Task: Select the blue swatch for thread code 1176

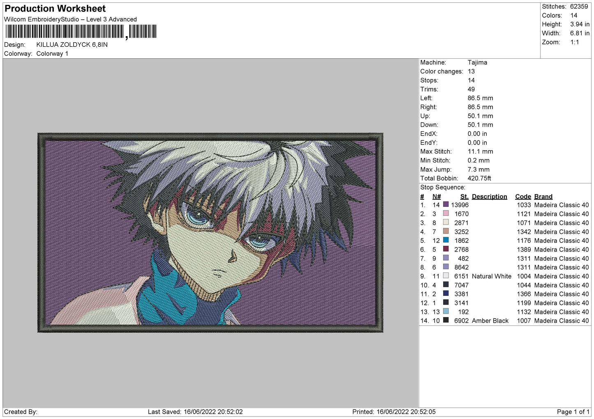Action: tap(446, 240)
